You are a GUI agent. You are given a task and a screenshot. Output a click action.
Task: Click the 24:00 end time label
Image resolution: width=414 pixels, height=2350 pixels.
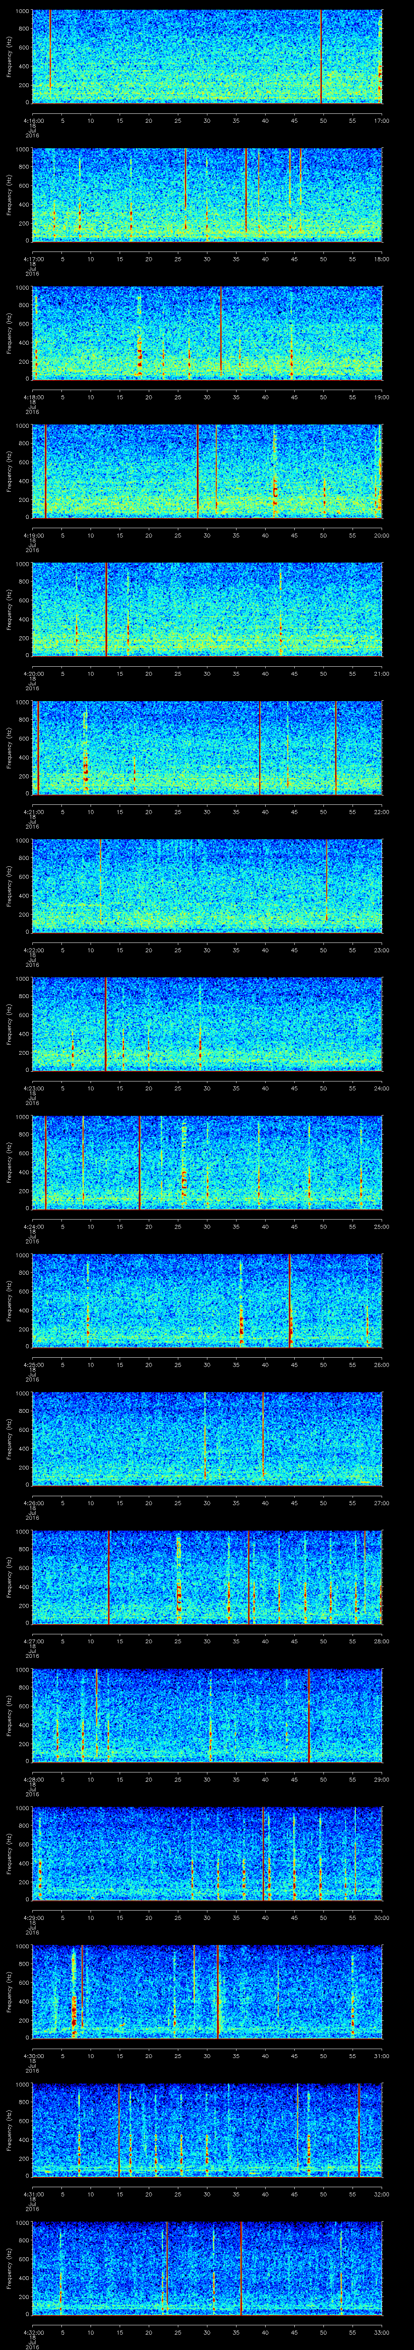click(x=381, y=1088)
